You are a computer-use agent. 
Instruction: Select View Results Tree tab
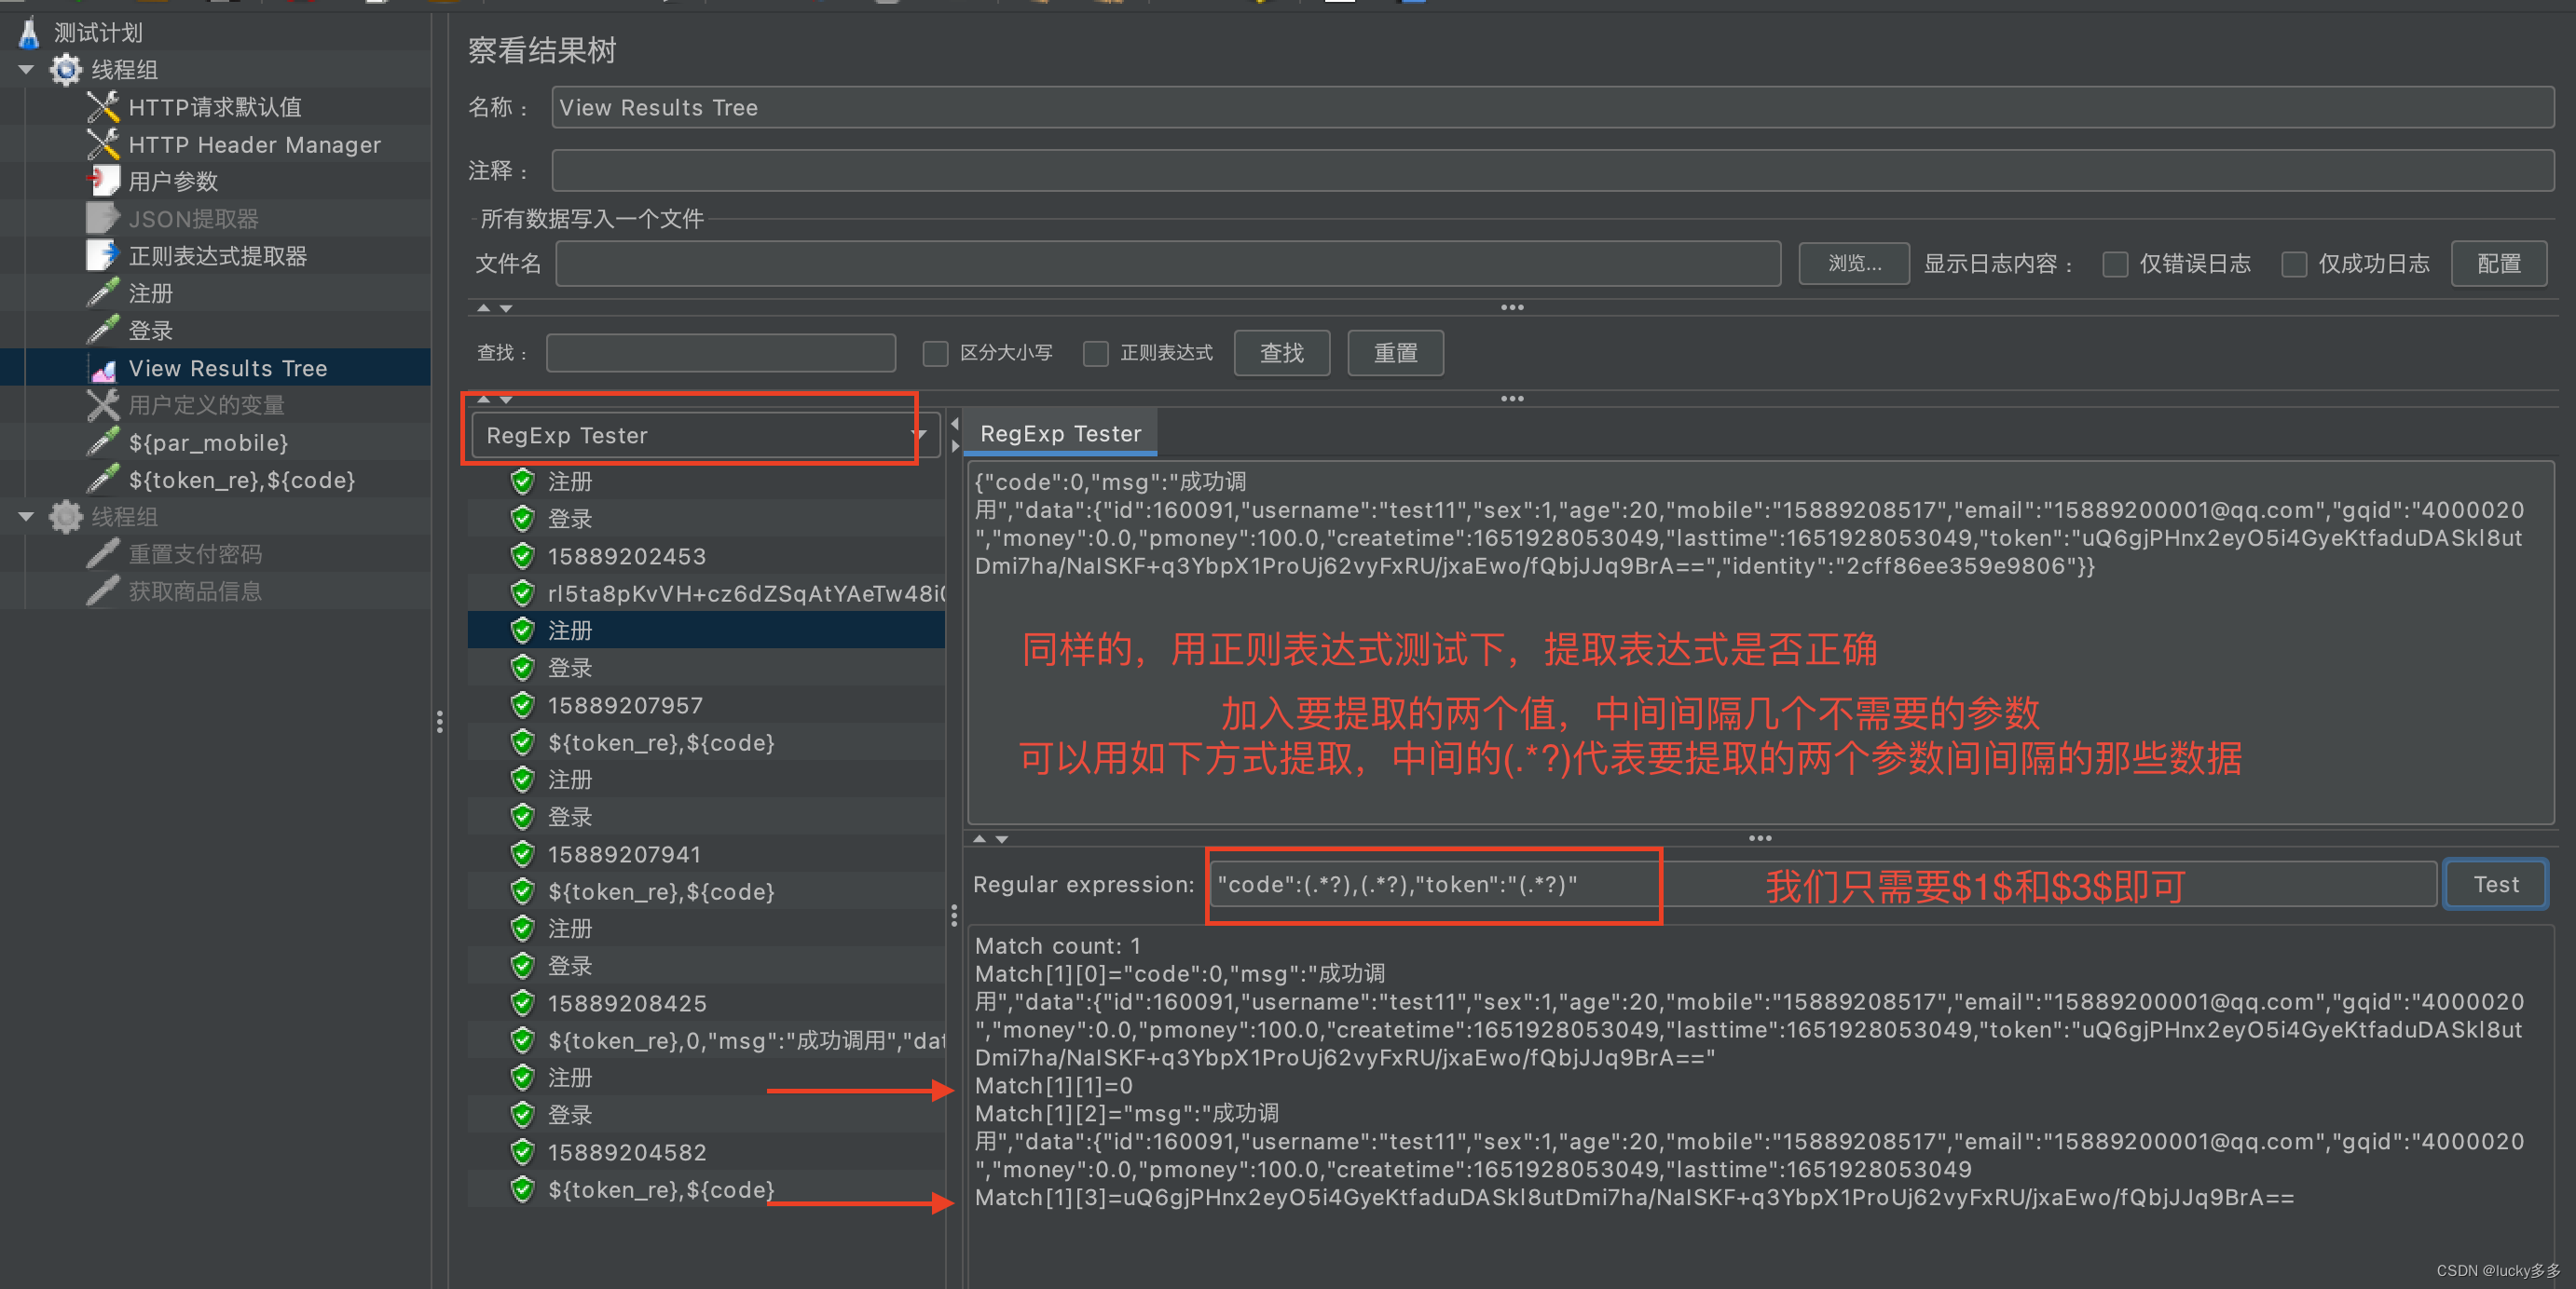[232, 367]
